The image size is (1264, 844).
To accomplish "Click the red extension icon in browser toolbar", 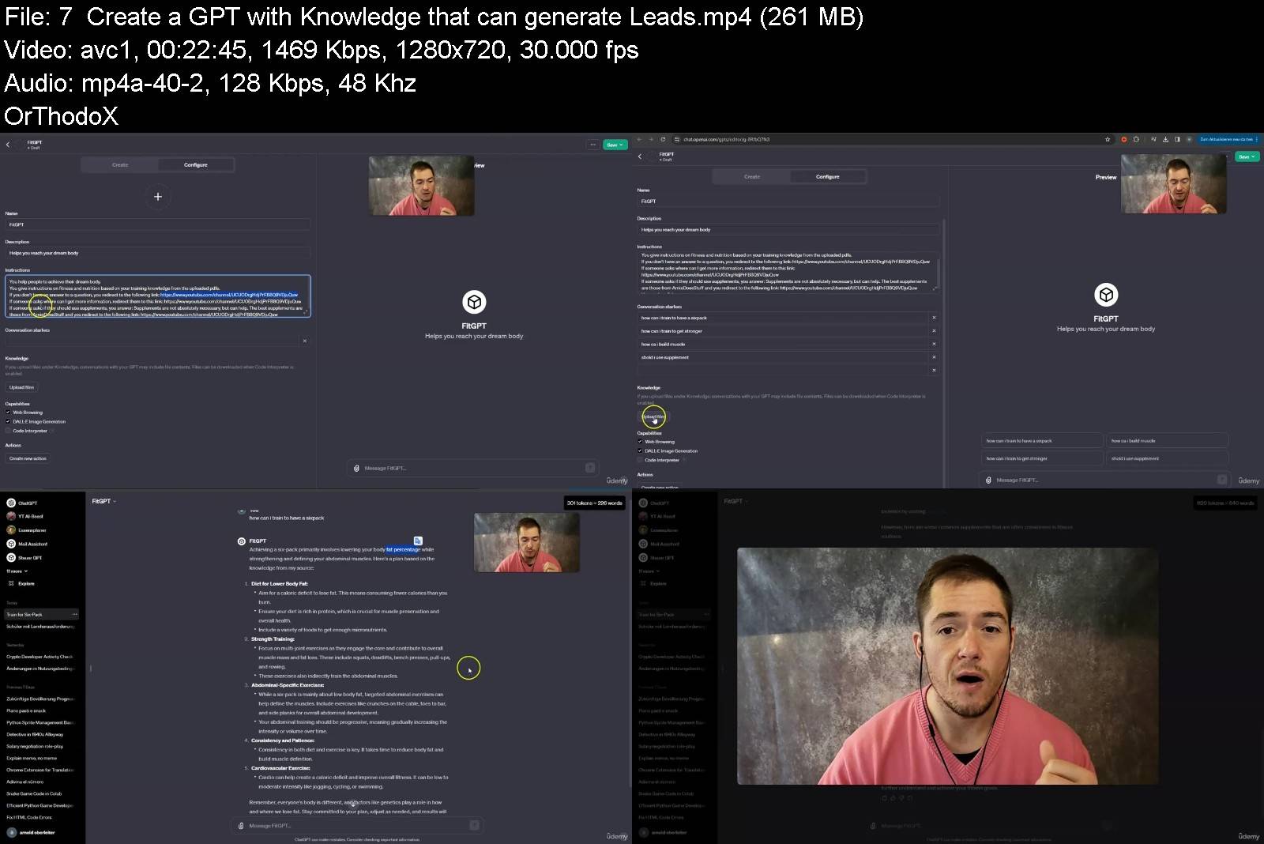I will click(1124, 139).
